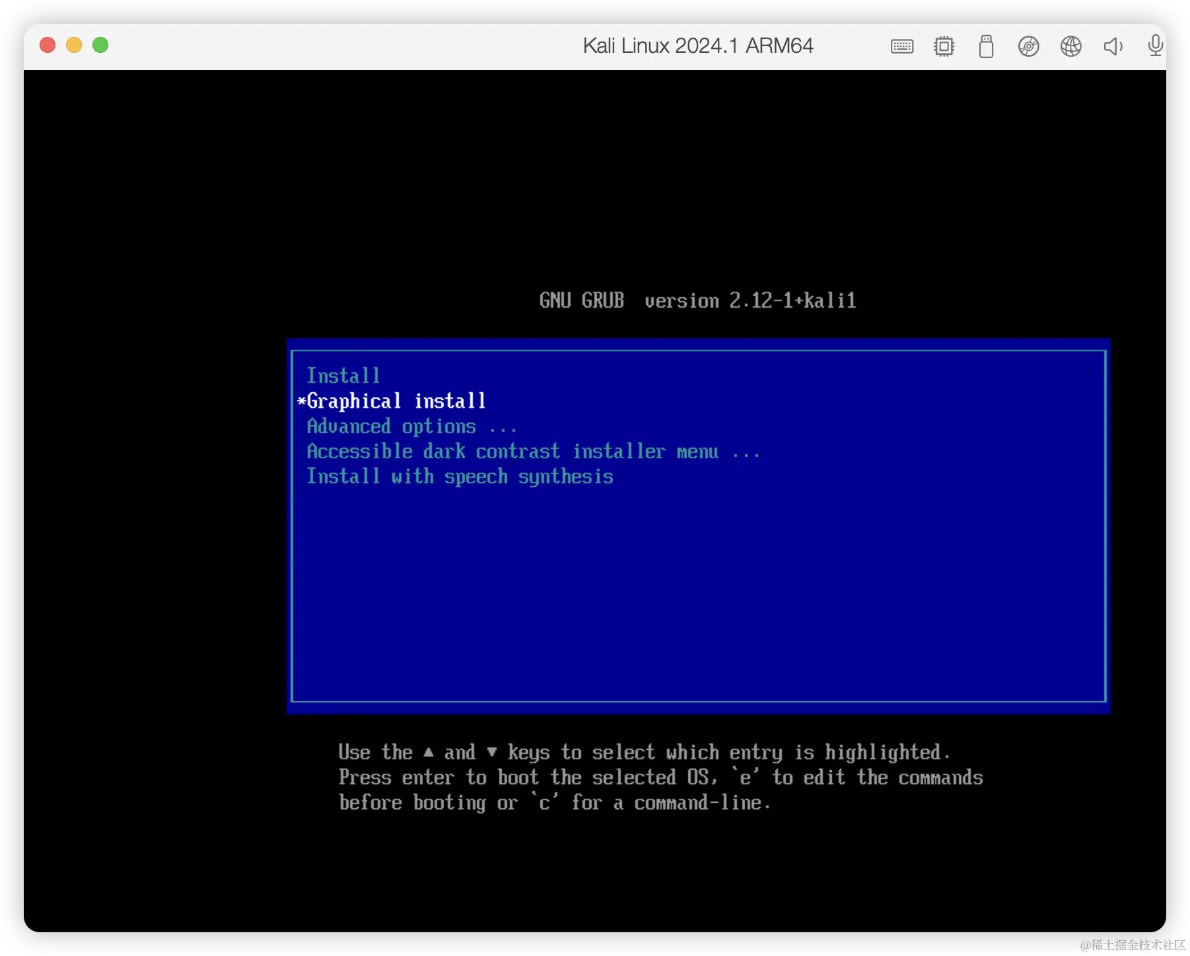
Task: Click the "GNU GRUB version 2.12-1+kali1" header text
Action: click(697, 300)
